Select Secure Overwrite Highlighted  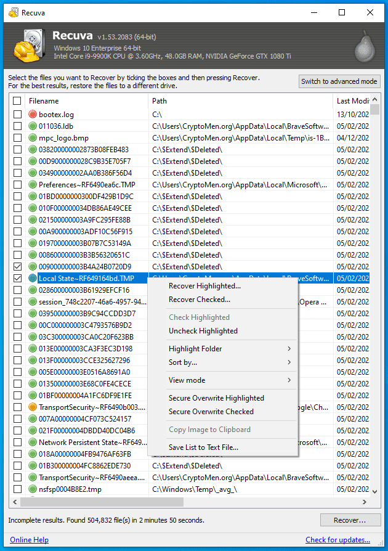pos(231,398)
